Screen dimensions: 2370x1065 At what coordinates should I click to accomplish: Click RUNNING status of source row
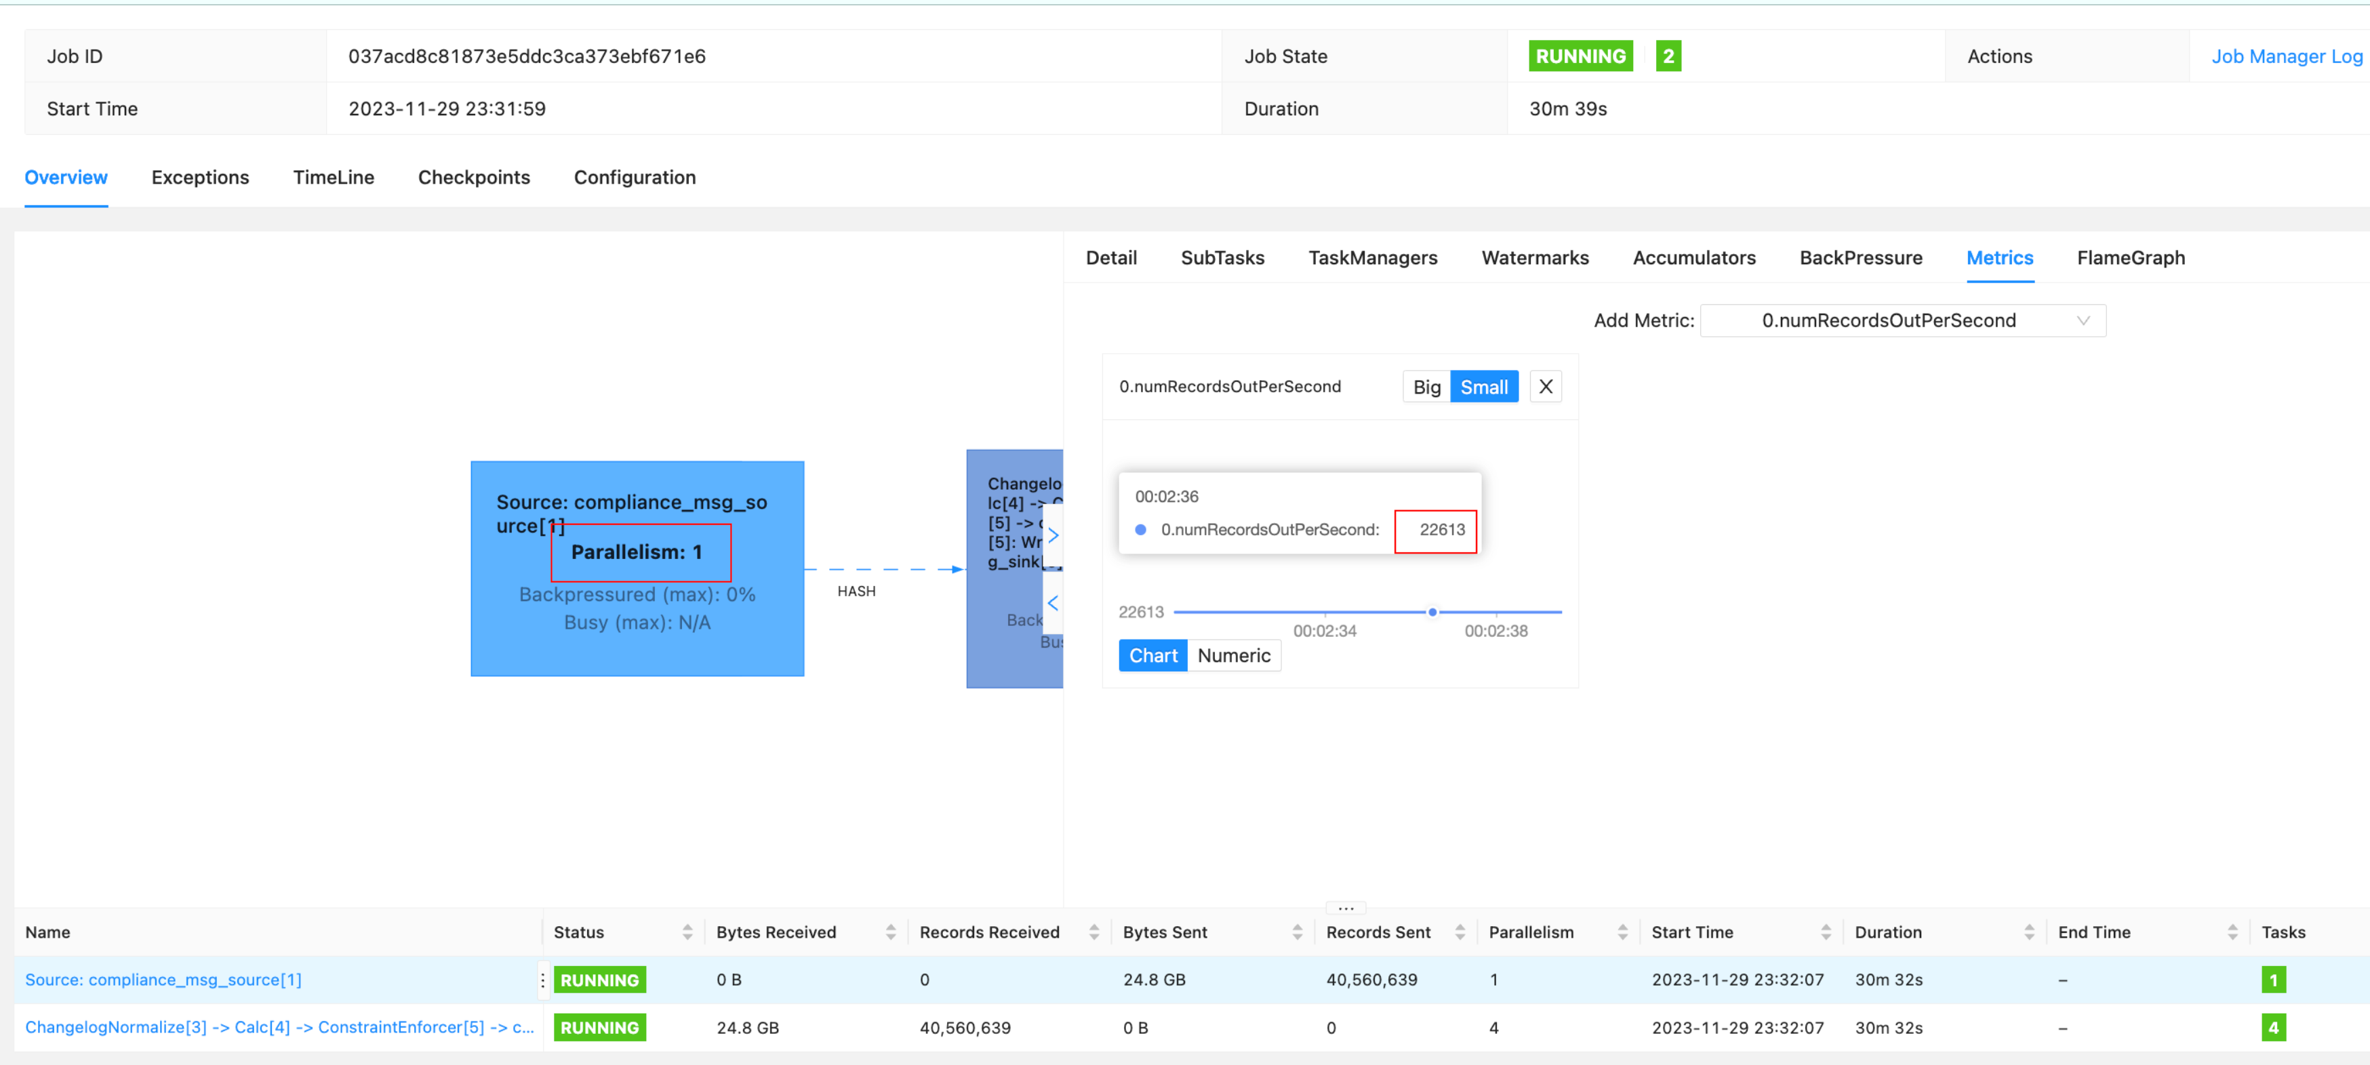coord(599,980)
